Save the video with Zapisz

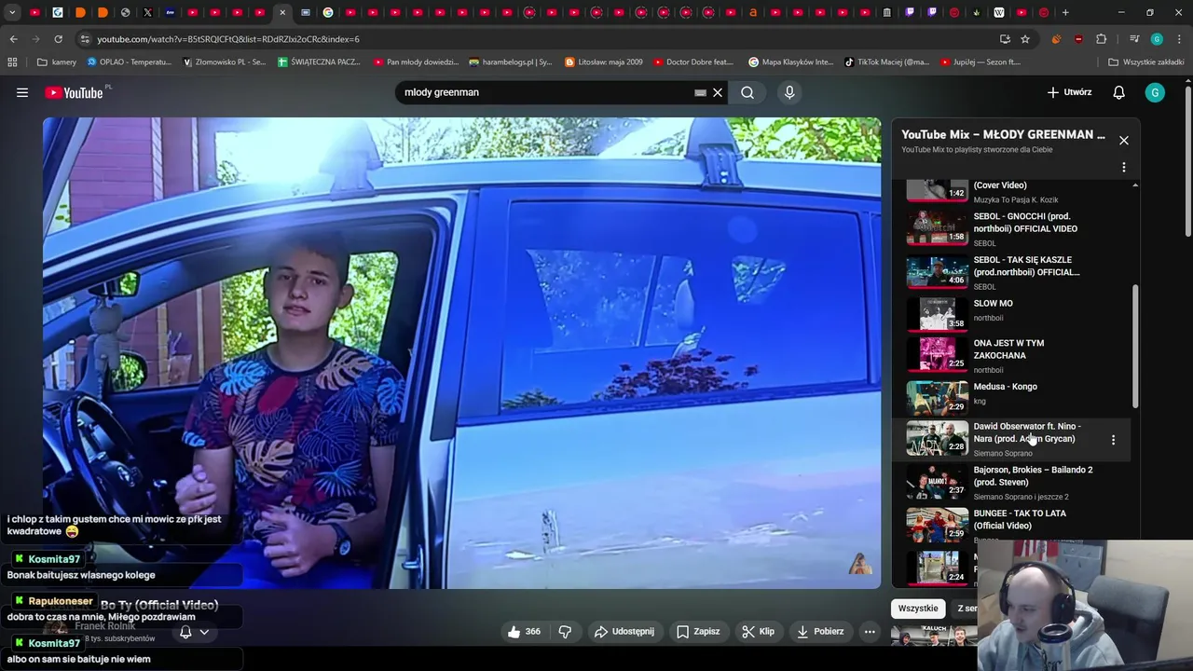point(698,631)
